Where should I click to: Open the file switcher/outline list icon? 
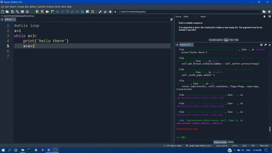[x=22, y=11]
